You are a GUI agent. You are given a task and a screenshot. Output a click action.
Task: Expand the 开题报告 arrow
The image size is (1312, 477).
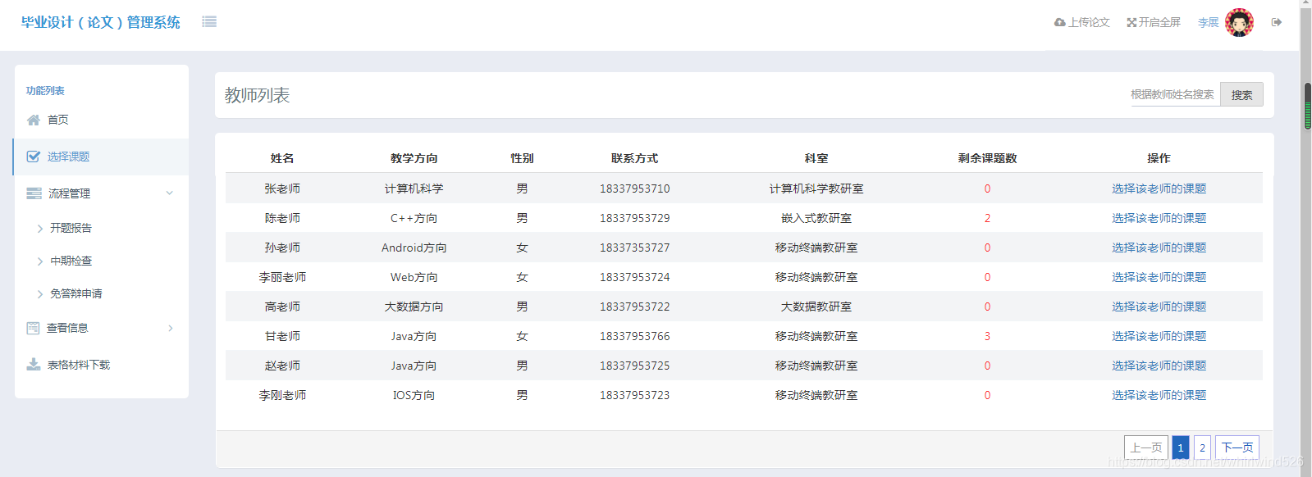point(40,229)
